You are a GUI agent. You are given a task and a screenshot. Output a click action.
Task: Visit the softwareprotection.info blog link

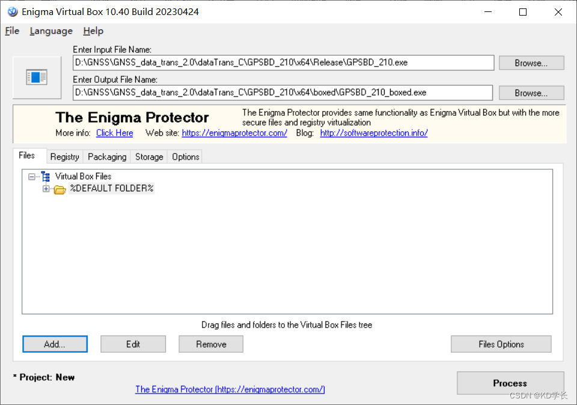(374, 133)
